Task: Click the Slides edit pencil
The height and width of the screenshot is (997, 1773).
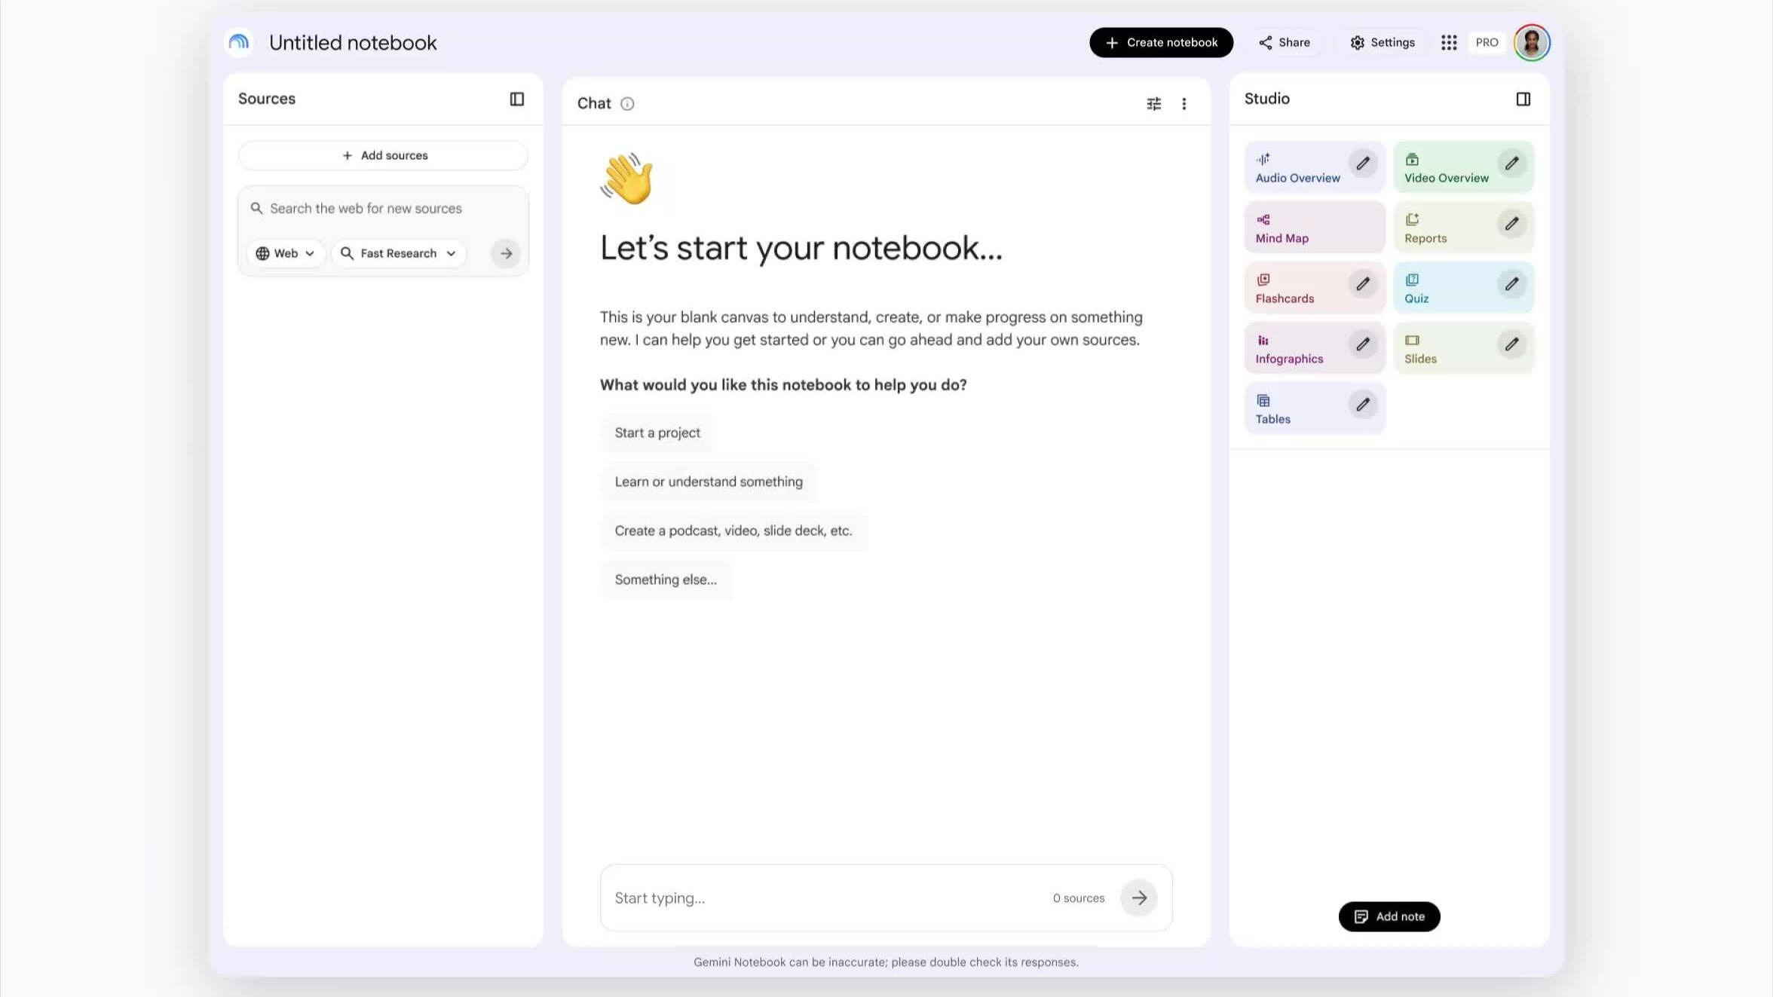Action: click(1511, 344)
